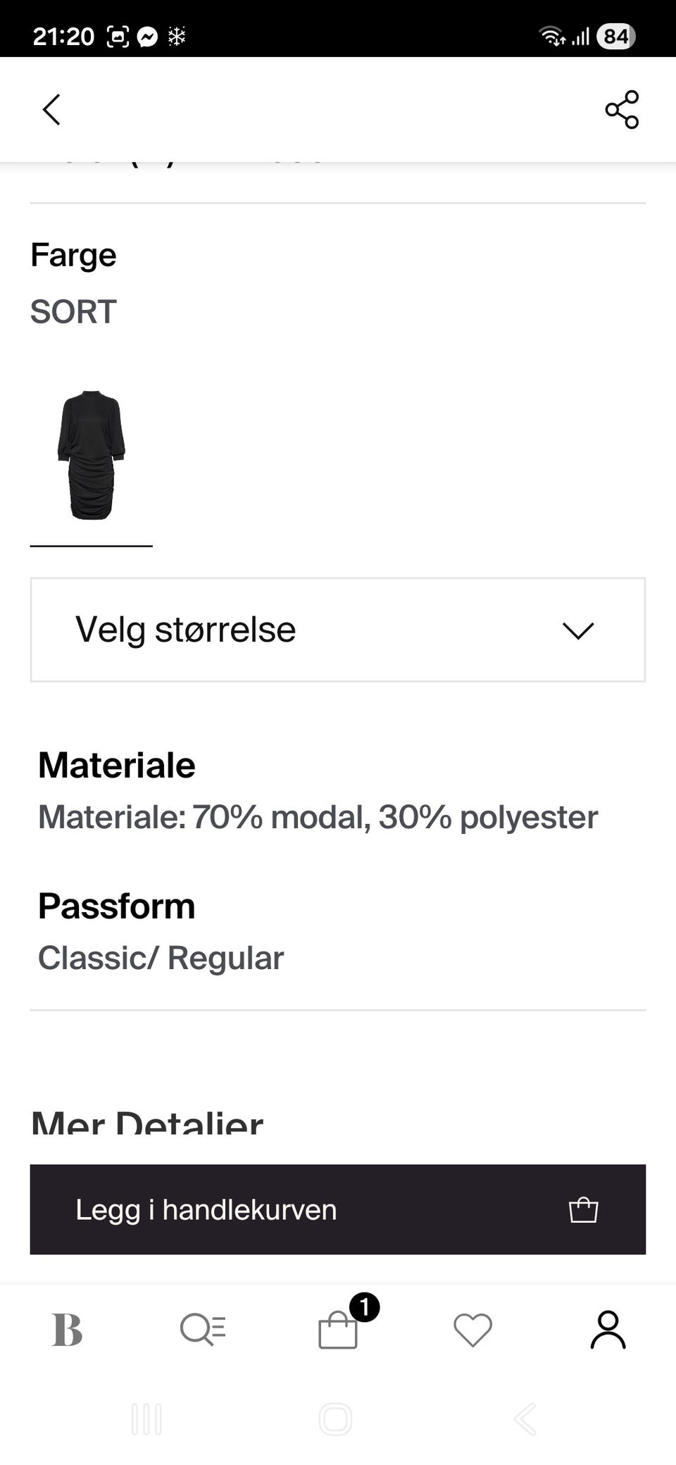Expand the Mer Detaljer section
Viewport: 676px width, 1465px height.
coord(147,1121)
